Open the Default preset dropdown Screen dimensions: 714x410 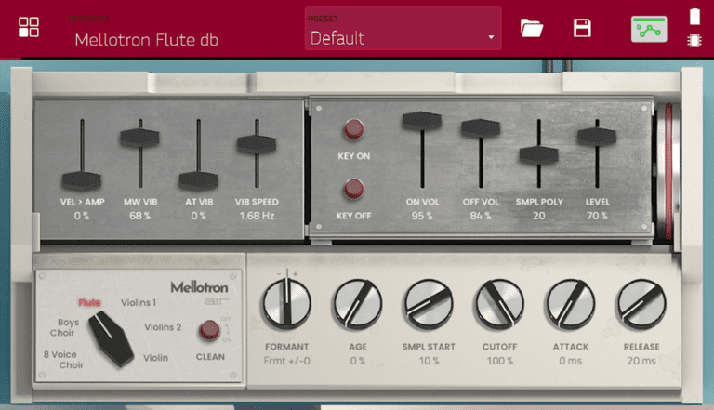coord(402,38)
